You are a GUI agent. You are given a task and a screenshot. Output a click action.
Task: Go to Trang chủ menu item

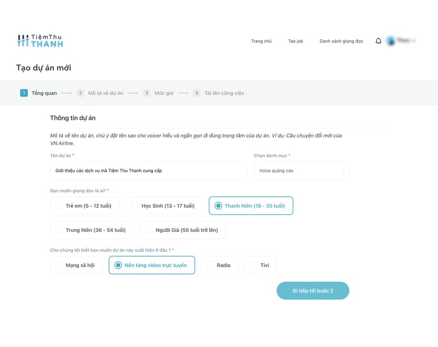click(261, 41)
